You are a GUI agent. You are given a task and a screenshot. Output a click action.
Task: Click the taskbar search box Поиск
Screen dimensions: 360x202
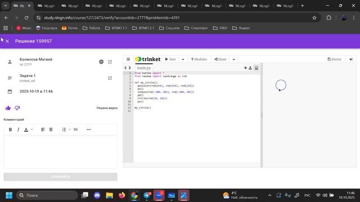[x=47, y=195]
